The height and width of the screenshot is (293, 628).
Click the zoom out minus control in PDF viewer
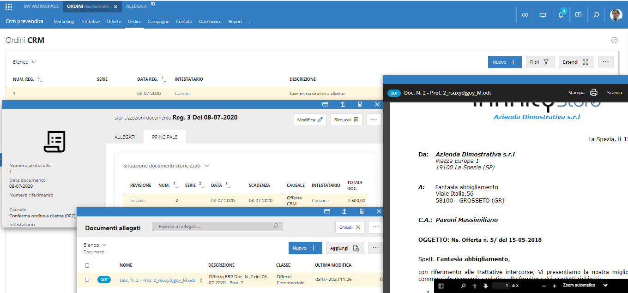(543, 285)
